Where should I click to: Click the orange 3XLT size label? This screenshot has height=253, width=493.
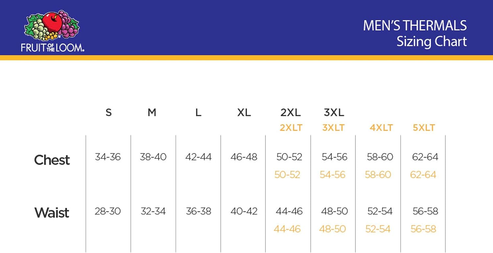tap(333, 128)
